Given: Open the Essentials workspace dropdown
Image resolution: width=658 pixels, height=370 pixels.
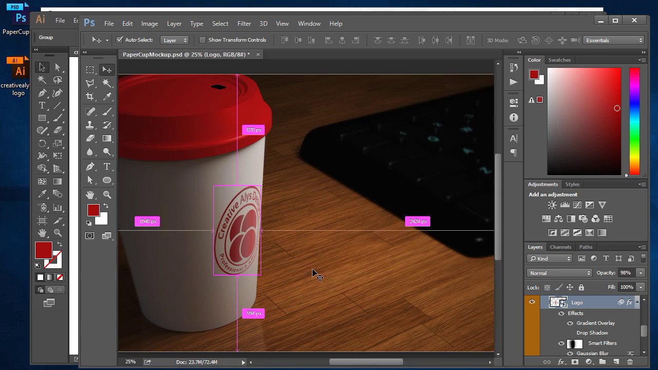Looking at the screenshot, I should coord(614,40).
